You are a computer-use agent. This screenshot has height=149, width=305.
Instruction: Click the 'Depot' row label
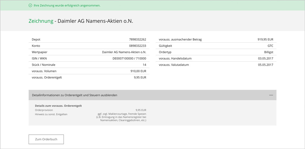tap(36, 40)
